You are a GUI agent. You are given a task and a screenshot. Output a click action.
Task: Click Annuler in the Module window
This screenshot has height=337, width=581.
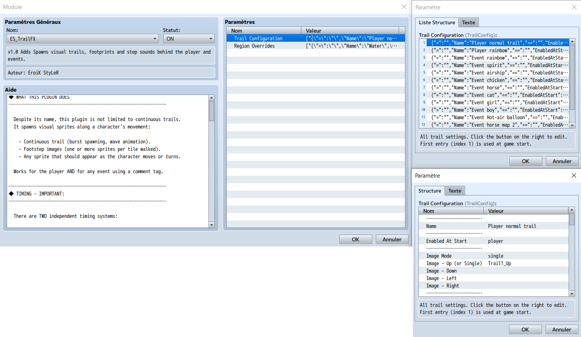(x=392, y=239)
